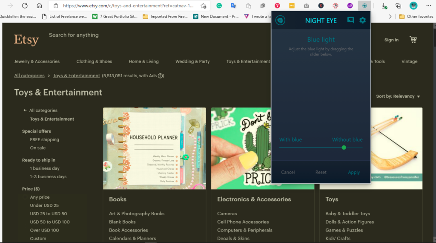Click the Grammarly extension icon
This screenshot has height=243, width=436.
pos(219,6)
